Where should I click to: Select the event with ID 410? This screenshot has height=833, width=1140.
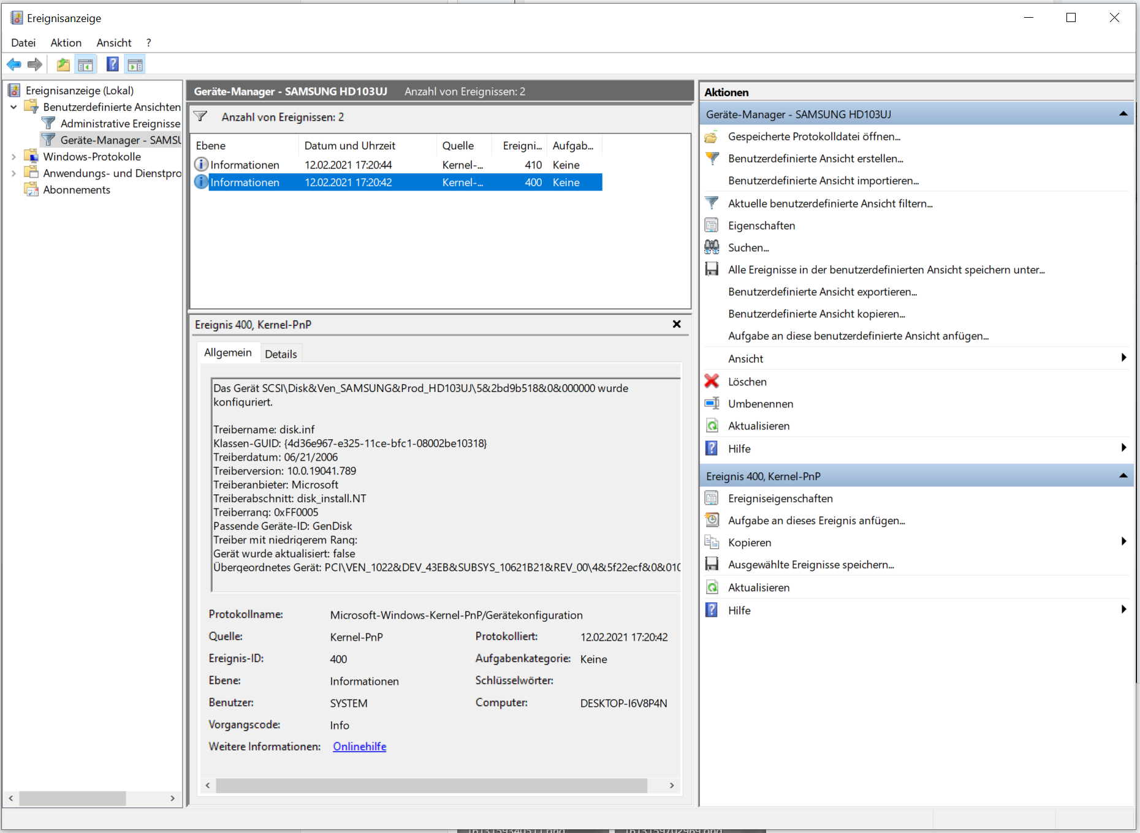(x=397, y=165)
